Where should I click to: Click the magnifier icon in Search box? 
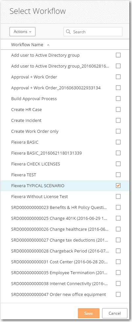pos(68,32)
